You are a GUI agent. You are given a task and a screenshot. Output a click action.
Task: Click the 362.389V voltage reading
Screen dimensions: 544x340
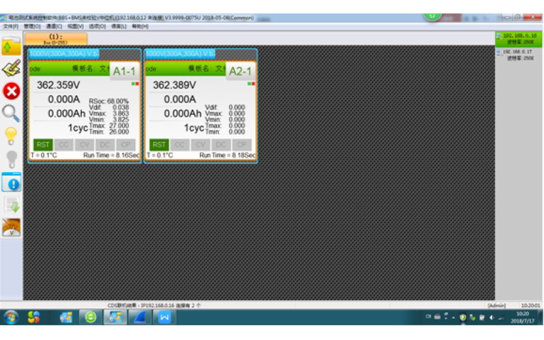(175, 85)
